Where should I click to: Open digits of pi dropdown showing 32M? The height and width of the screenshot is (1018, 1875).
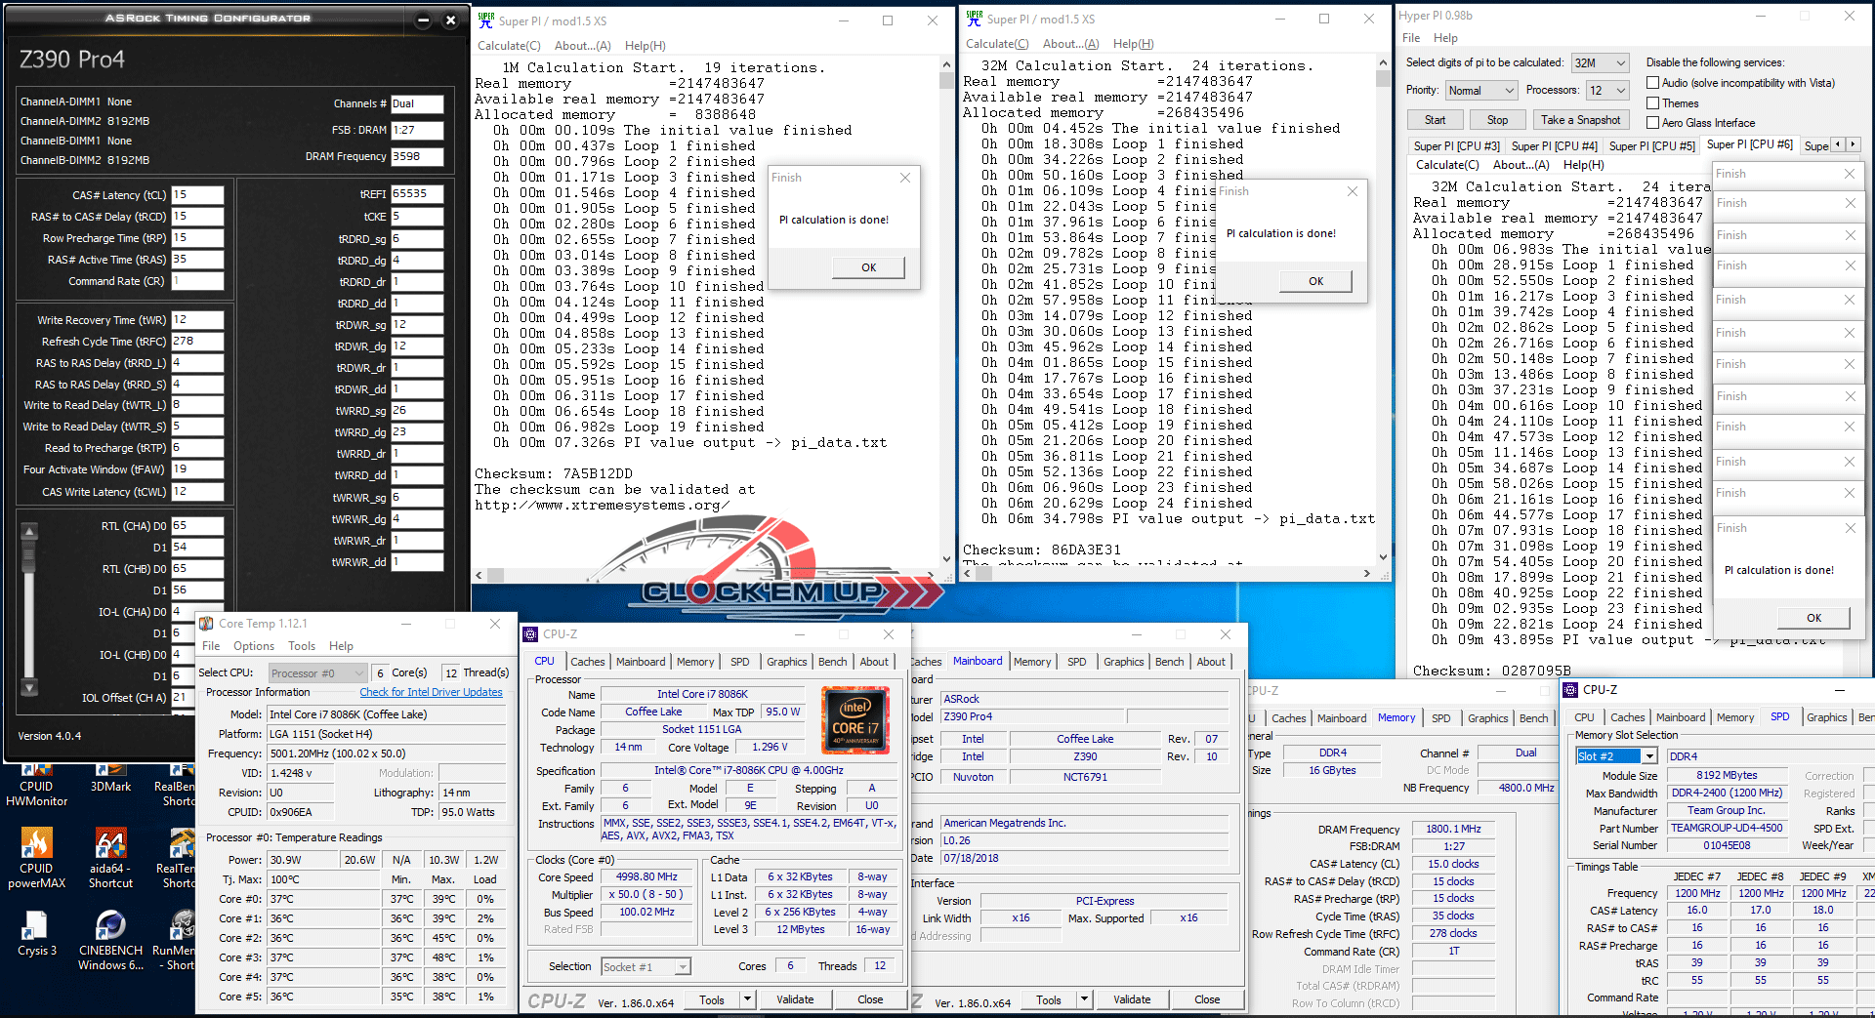click(1600, 62)
